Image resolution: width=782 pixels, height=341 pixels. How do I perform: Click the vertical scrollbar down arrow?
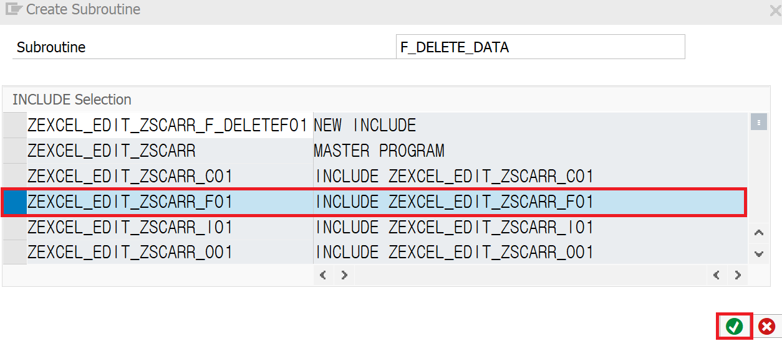click(759, 254)
